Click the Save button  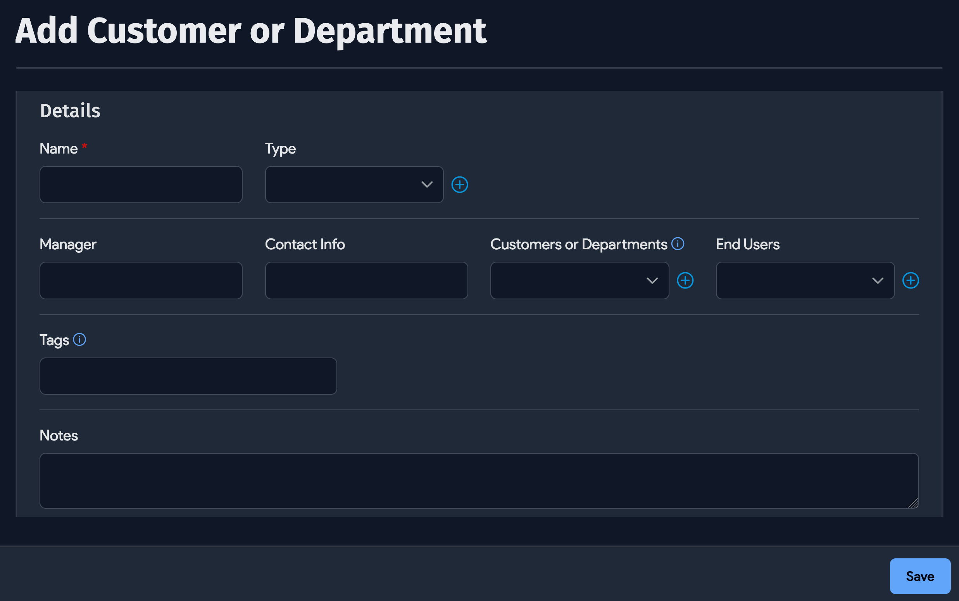click(919, 575)
